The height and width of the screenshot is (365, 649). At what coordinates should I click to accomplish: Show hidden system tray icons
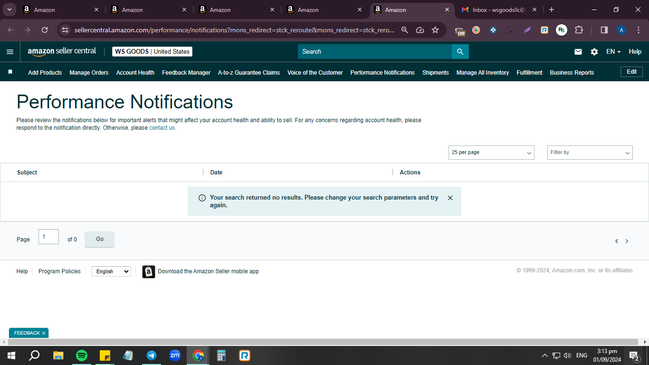[x=544, y=355]
